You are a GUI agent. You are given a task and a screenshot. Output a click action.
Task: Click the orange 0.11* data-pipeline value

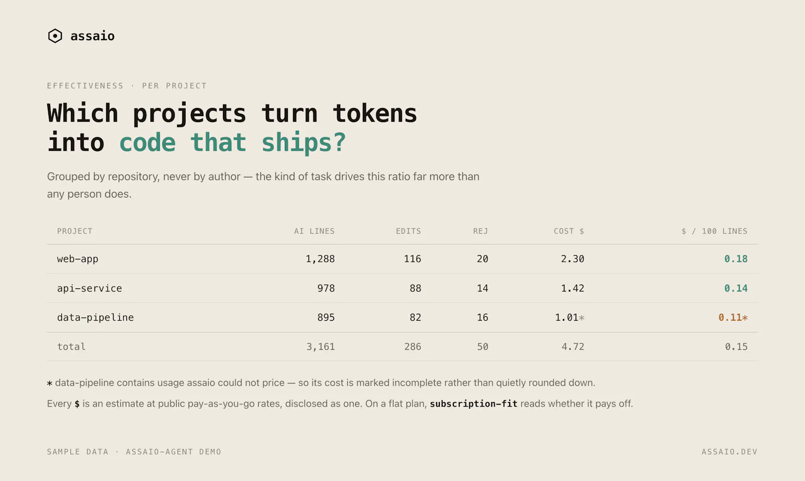(733, 318)
